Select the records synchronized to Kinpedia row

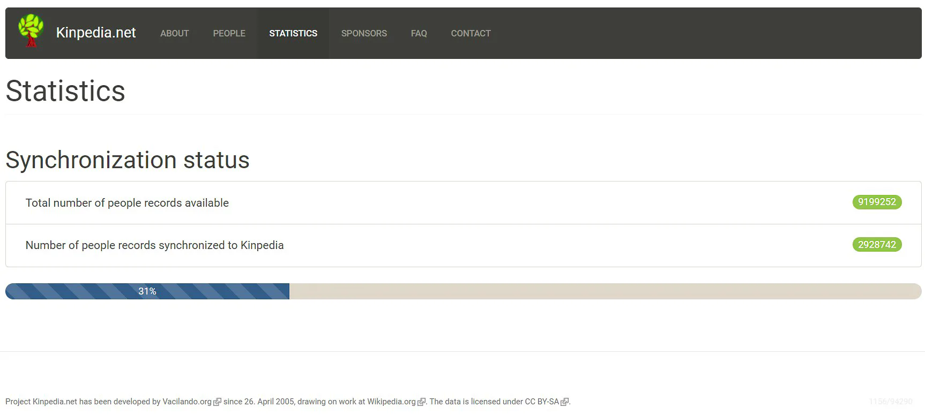point(464,245)
